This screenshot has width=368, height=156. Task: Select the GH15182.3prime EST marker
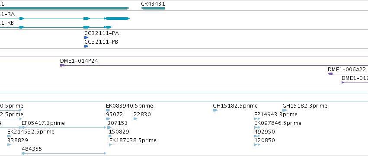[x=285, y=110]
